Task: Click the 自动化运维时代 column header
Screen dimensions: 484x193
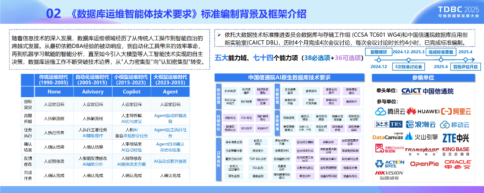Action: coord(93,80)
